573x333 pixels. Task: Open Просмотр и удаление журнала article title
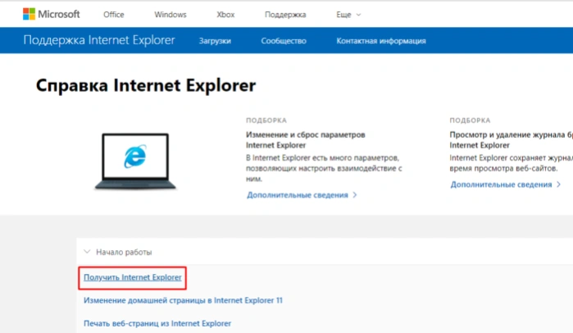(x=512, y=140)
